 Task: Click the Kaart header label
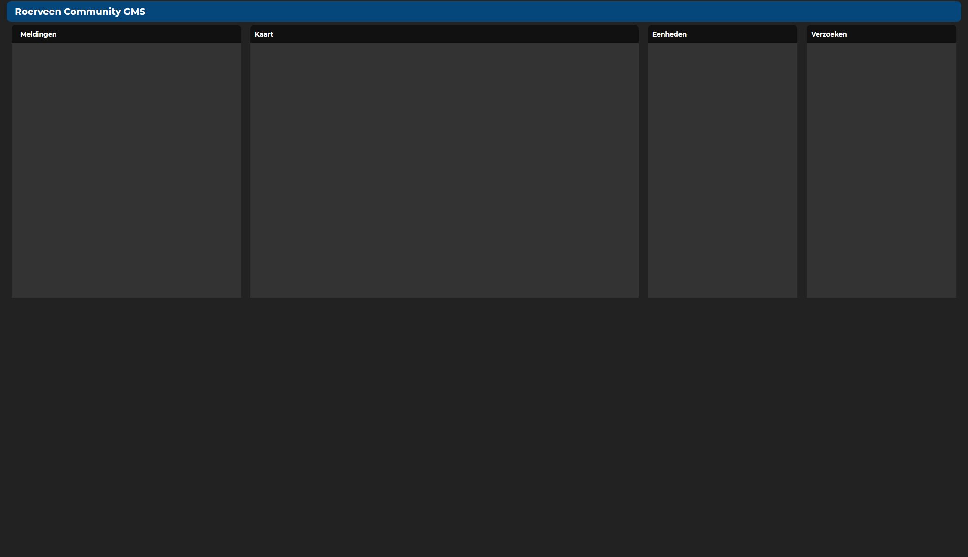(x=264, y=34)
